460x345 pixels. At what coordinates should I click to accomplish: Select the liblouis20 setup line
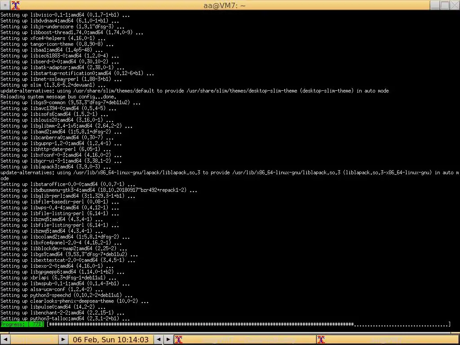pyautogui.click(x=57, y=120)
